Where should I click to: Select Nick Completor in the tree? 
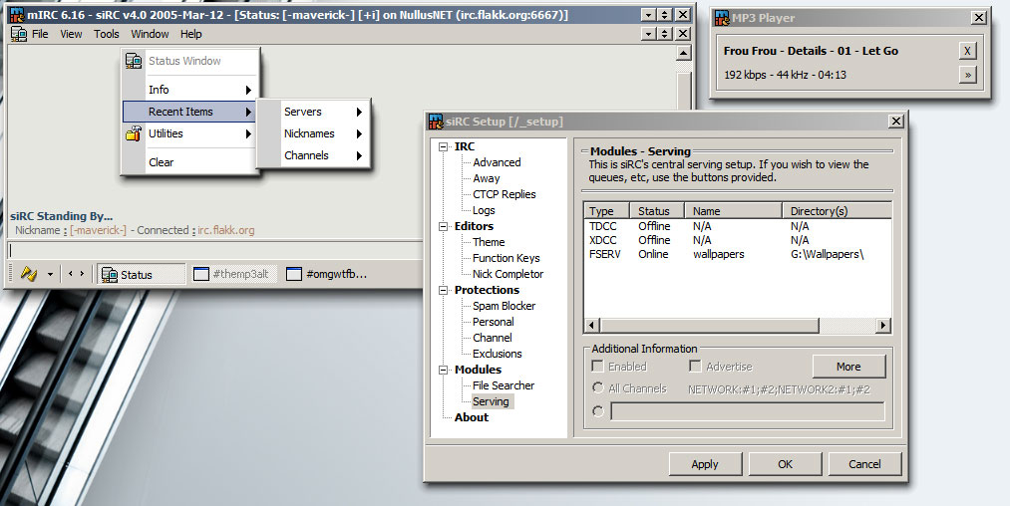tap(508, 274)
